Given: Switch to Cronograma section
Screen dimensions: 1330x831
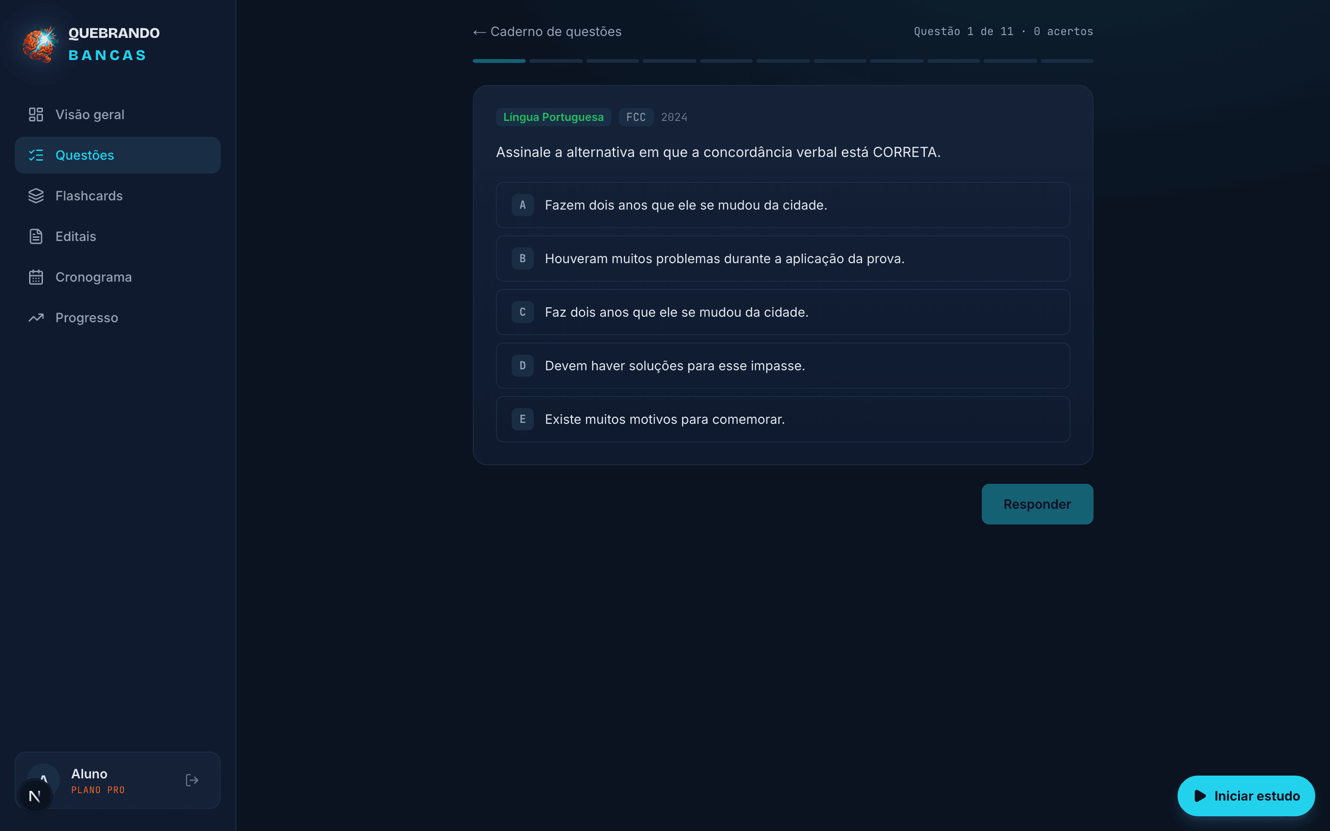Looking at the screenshot, I should 118,277.
